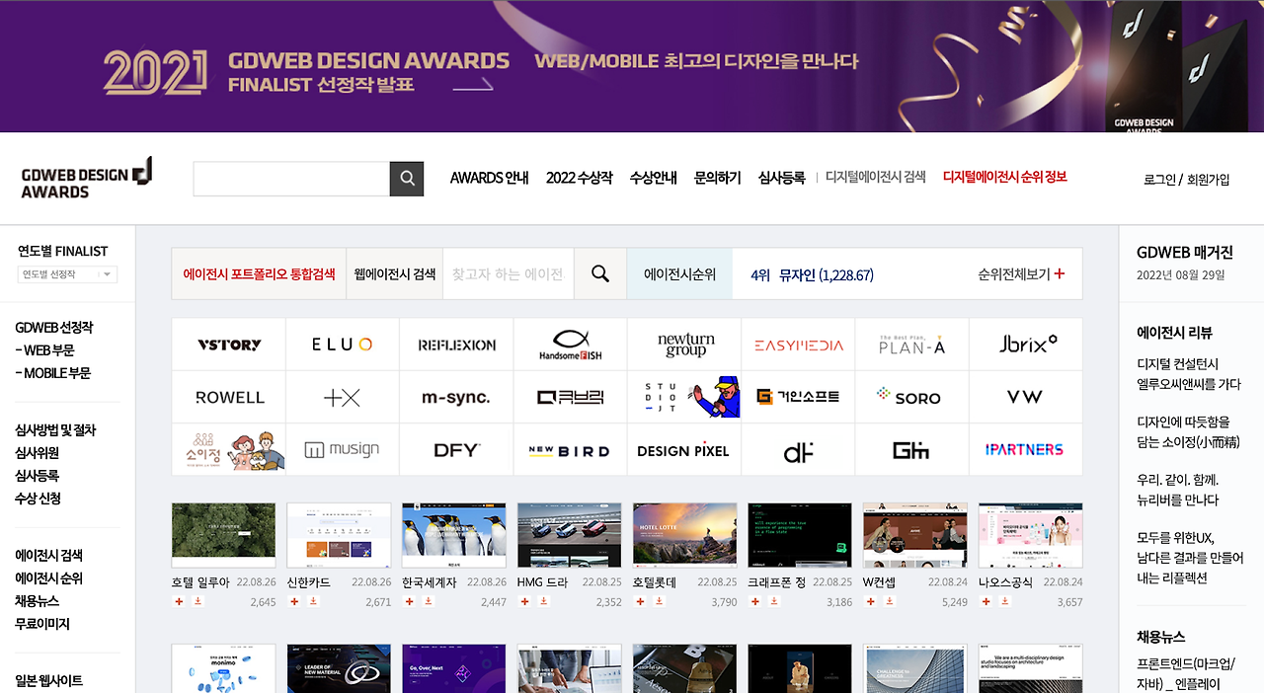
Task: Open the Handsome Fish agency logo
Action: 571,345
